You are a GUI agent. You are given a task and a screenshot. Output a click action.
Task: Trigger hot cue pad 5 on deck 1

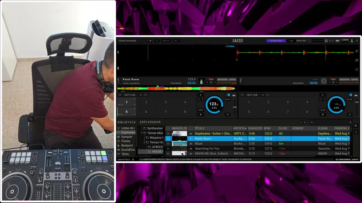126,112
